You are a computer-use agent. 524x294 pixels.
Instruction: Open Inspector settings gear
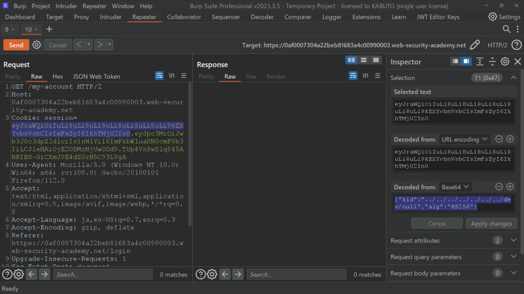(505, 61)
